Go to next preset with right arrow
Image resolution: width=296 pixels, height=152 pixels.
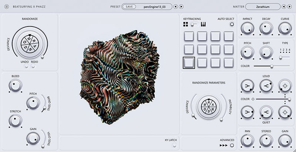tap(181, 7)
